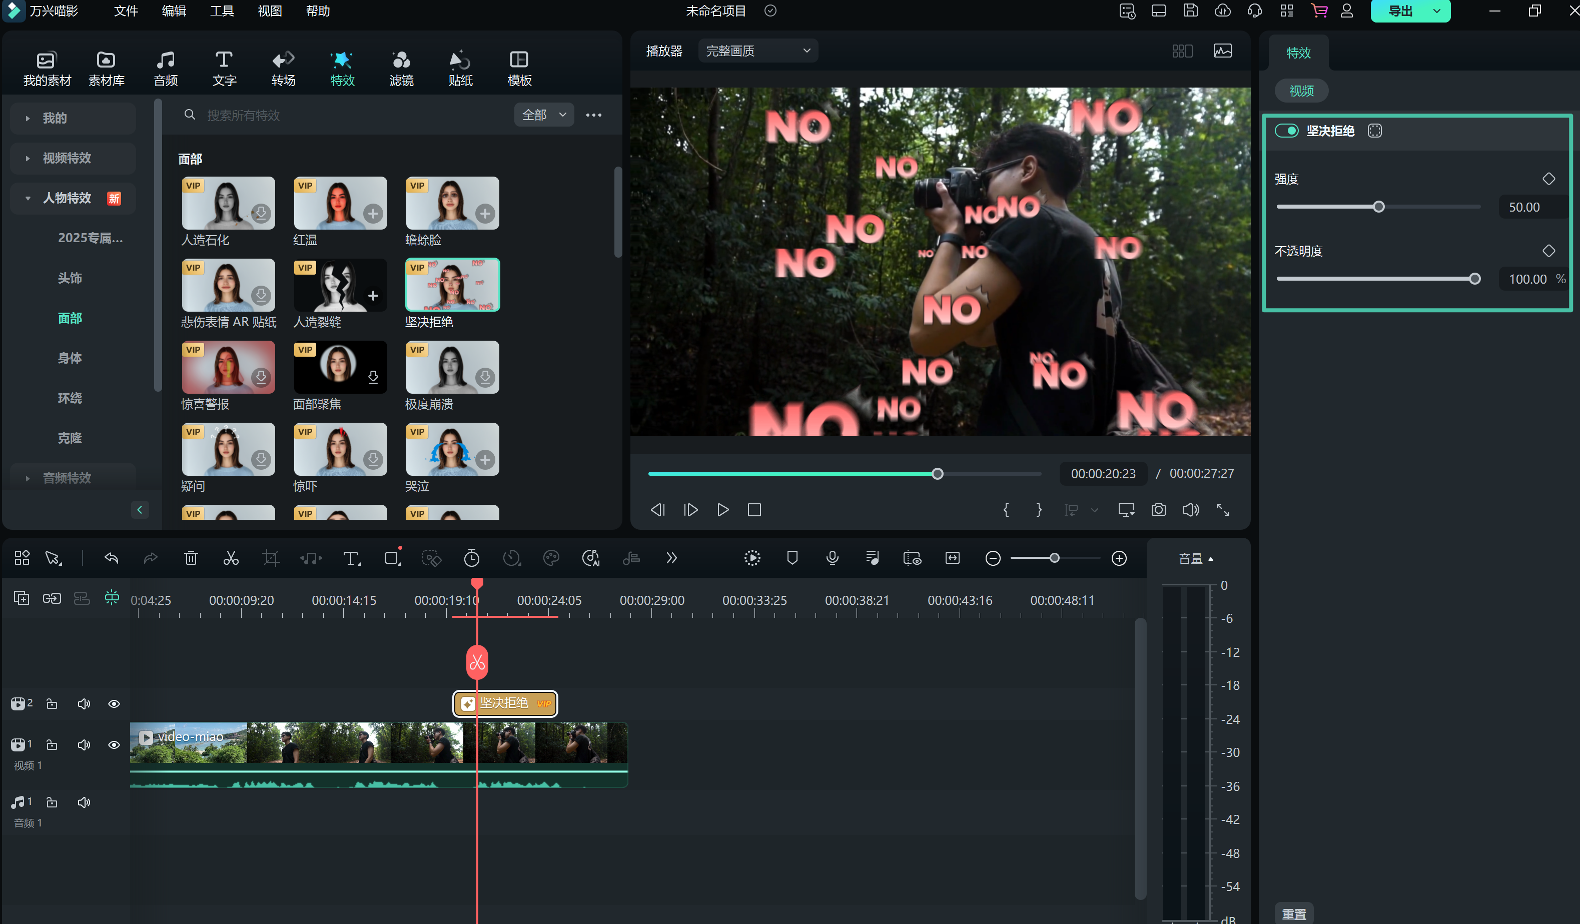The width and height of the screenshot is (1580, 924).
Task: Hide 视频 1 track with its eye icon
Action: 114,745
